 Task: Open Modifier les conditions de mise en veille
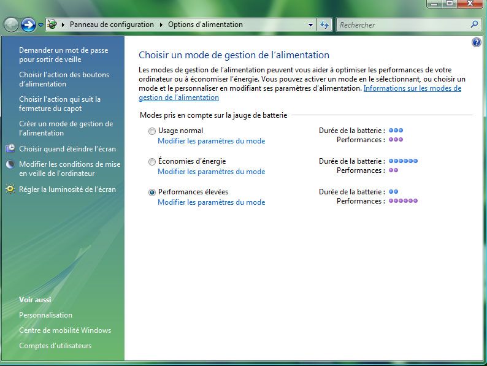tap(69, 169)
